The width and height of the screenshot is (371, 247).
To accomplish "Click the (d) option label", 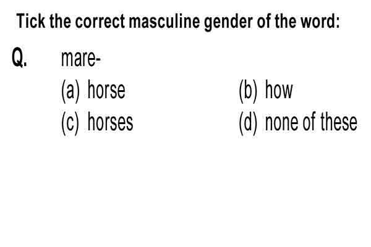I will point(248,123).
